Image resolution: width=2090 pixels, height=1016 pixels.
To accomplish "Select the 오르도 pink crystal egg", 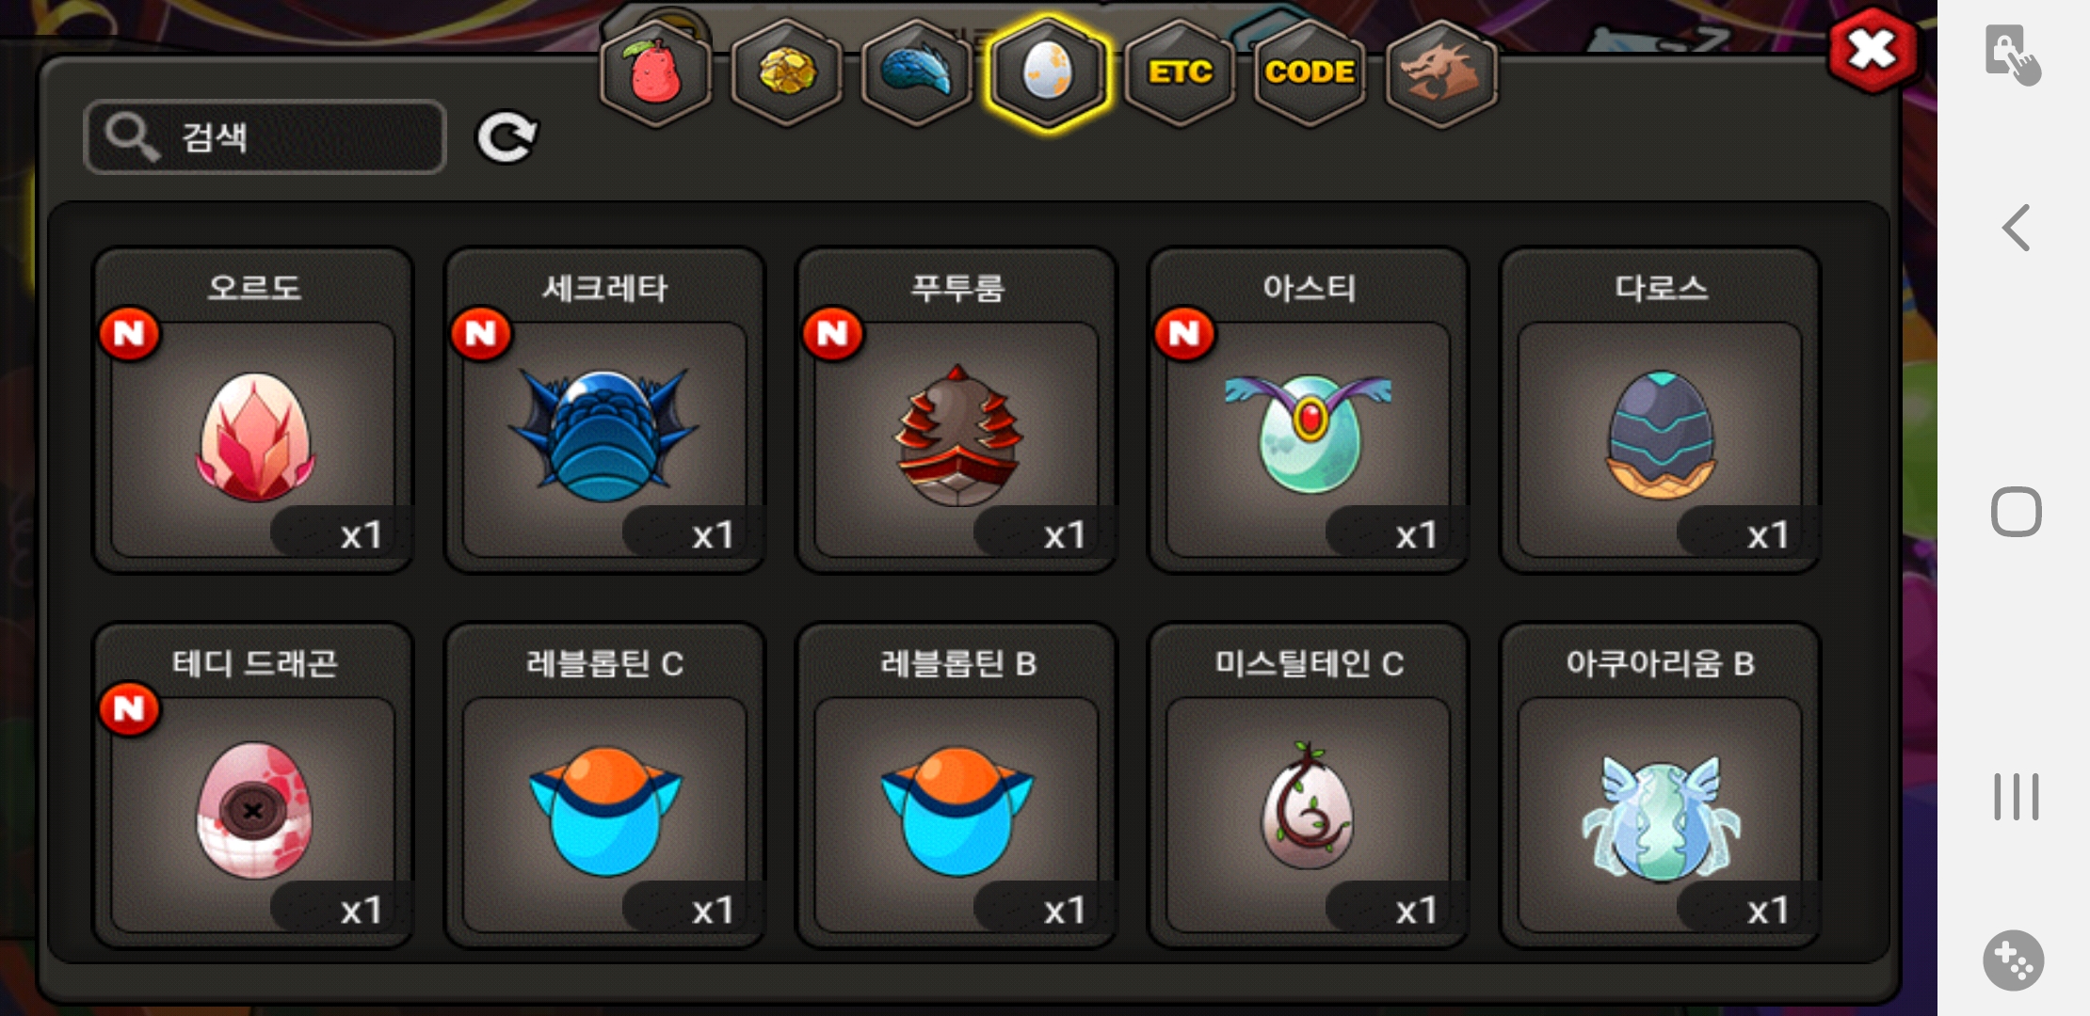I will (253, 410).
